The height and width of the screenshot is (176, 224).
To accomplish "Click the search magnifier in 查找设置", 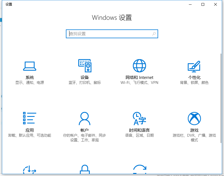I will (x=154, y=34).
